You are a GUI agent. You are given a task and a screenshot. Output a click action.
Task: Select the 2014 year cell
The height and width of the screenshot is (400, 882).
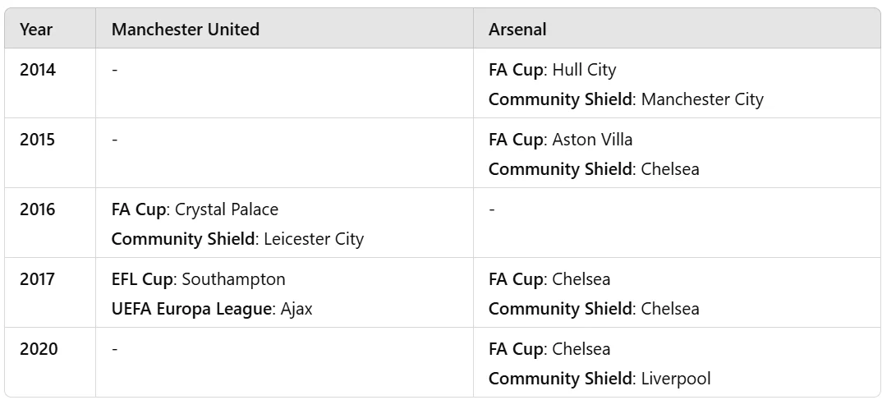(x=38, y=70)
